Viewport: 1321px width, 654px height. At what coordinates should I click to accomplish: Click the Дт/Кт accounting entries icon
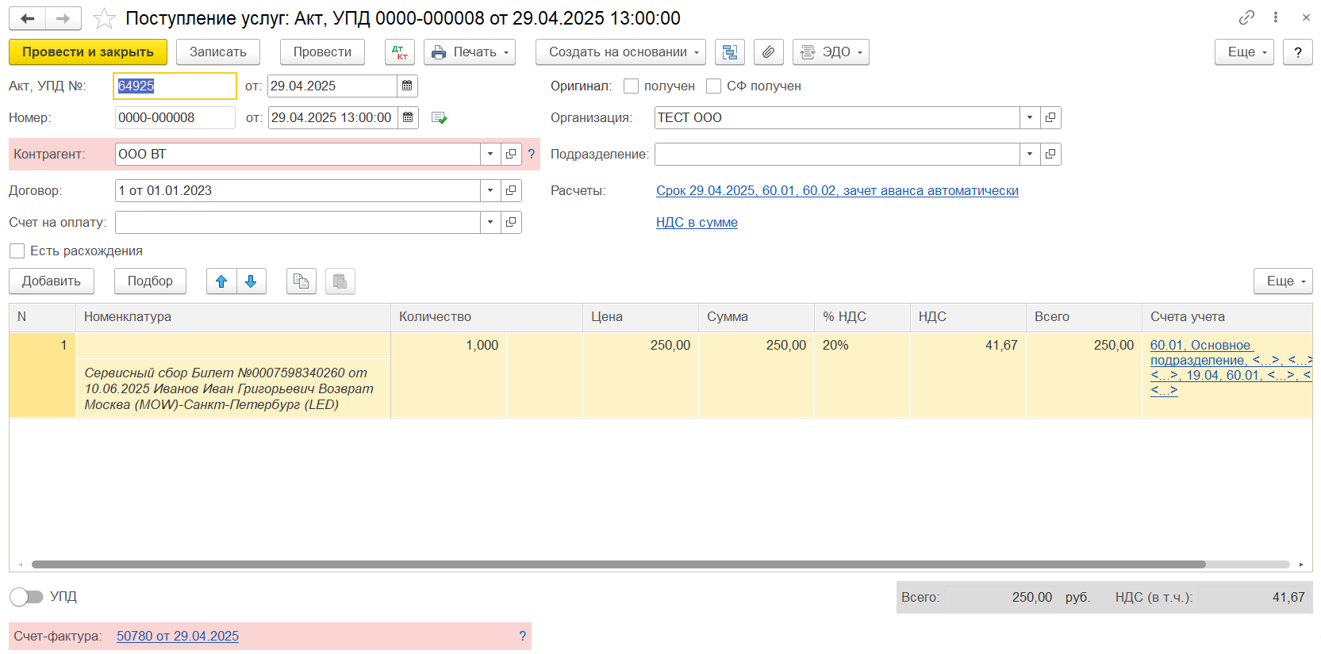pyautogui.click(x=399, y=52)
